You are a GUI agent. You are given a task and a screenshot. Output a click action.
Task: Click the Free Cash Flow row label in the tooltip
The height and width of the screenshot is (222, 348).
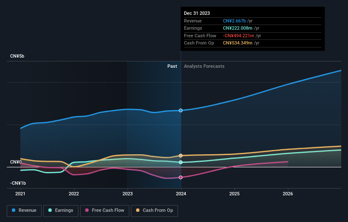tap(200, 36)
